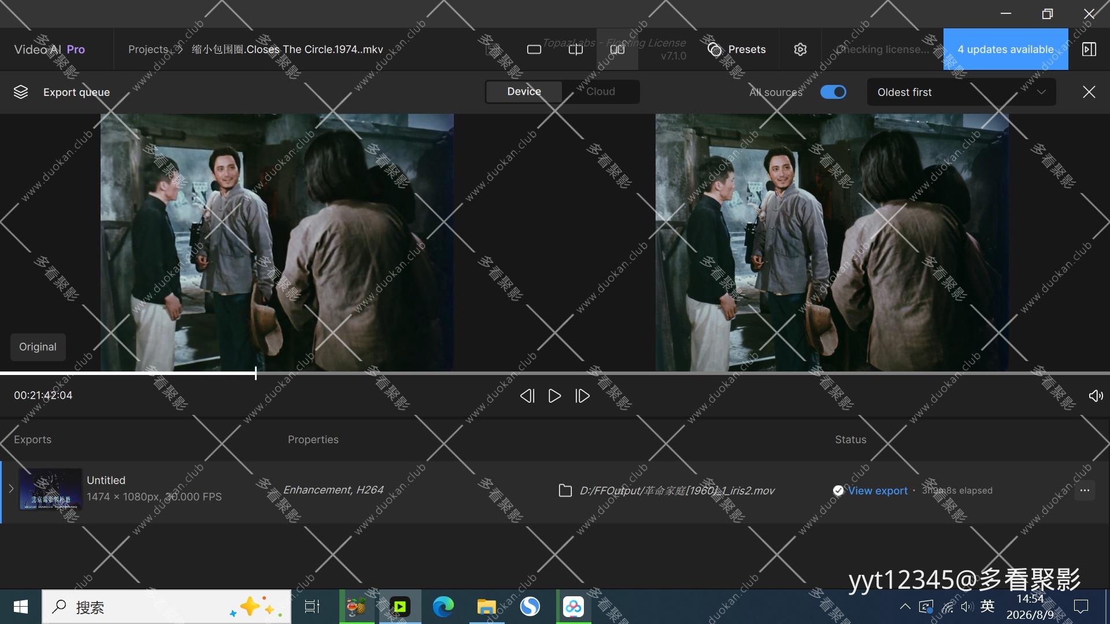The image size is (1110, 624).
Task: Close the Export queue panel
Action: point(1089,92)
